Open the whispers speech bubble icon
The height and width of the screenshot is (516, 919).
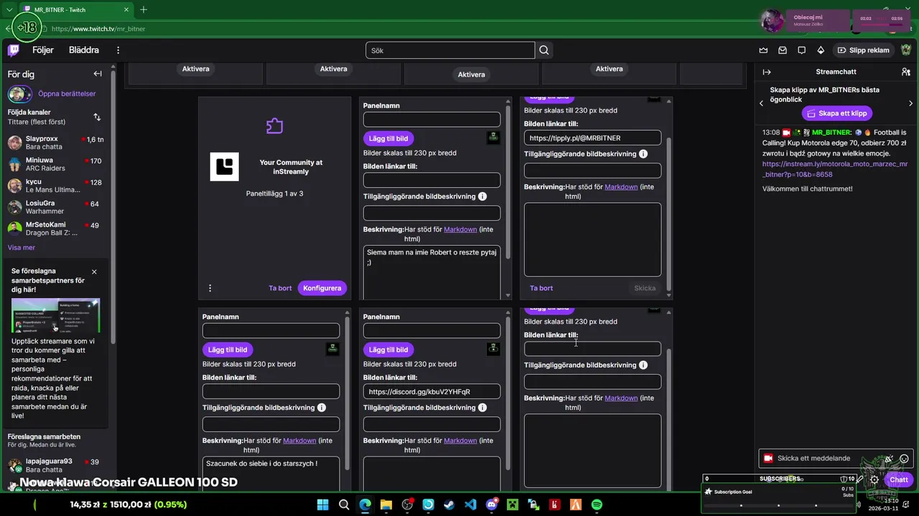tap(801, 50)
